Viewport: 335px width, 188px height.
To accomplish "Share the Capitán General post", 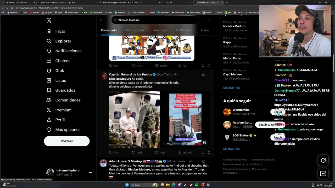I will [x=209, y=152].
